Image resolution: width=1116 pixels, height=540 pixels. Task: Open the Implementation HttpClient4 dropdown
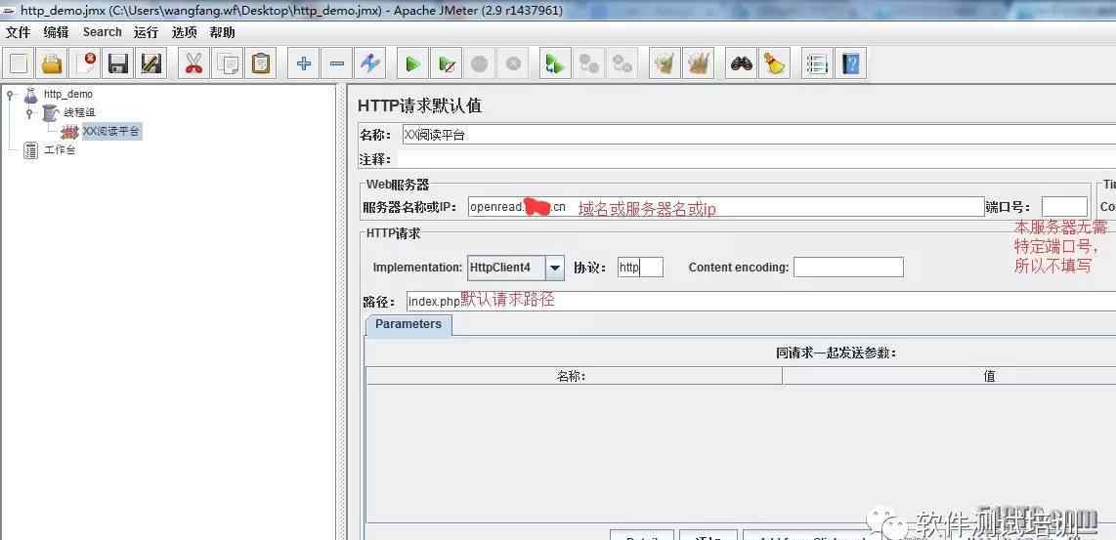click(554, 268)
